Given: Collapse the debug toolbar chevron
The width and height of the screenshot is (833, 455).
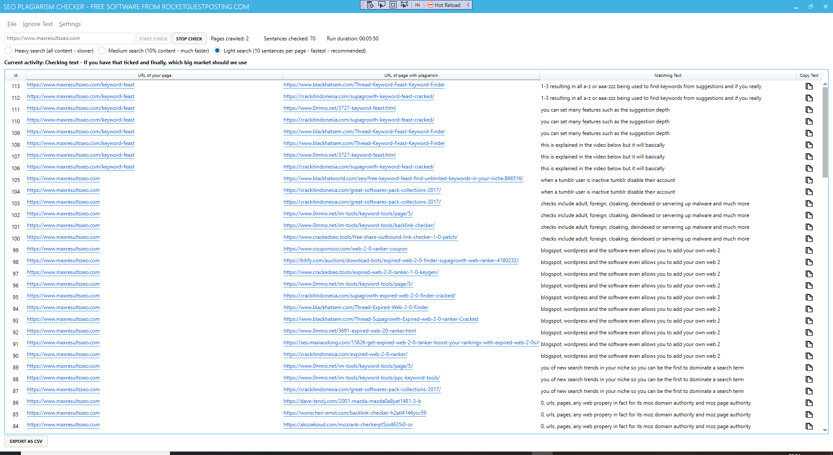Looking at the screenshot, I should click(468, 5).
